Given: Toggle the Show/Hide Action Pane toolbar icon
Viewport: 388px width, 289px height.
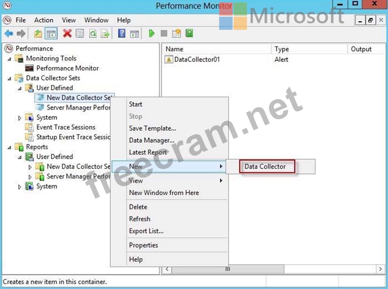Looking at the screenshot, I should 134,33.
